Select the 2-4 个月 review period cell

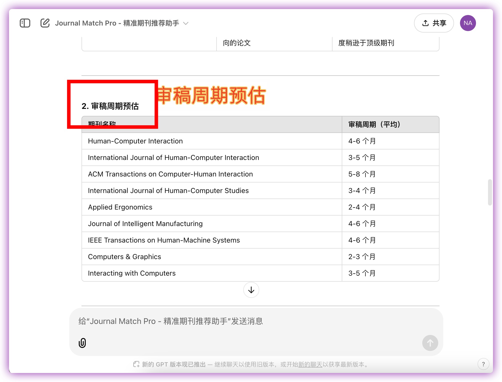390,207
